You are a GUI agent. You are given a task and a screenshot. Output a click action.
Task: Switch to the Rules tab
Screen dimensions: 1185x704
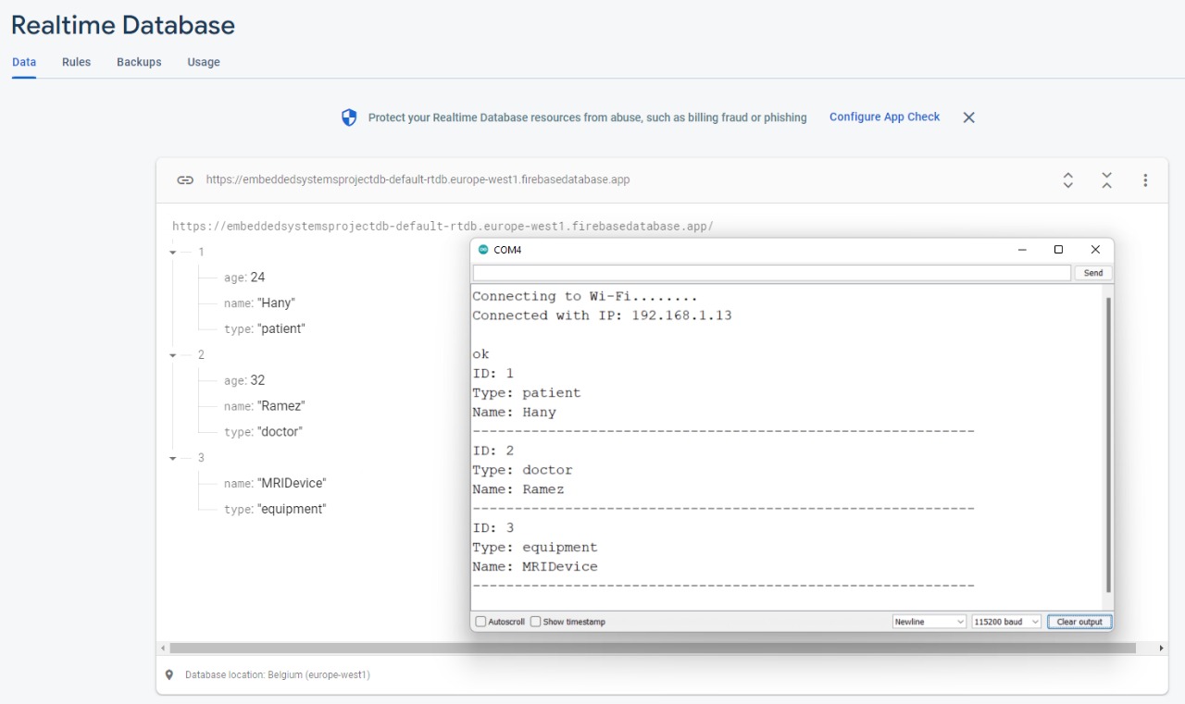pyautogui.click(x=76, y=62)
